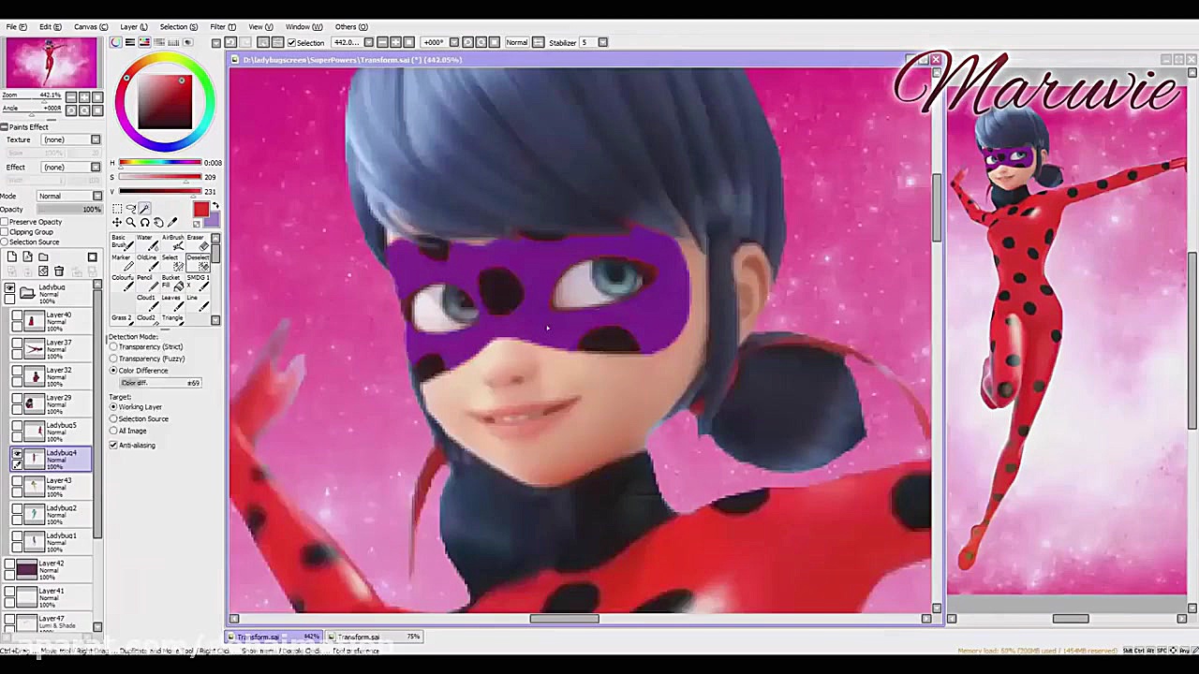Activate the Color Picker eyedropper tool
This screenshot has width=1199, height=674.
tap(171, 223)
